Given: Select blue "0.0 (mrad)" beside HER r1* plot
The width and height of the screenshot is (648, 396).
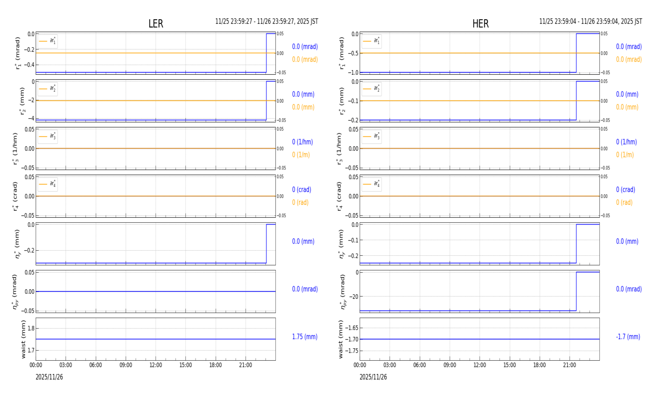Looking at the screenshot, I should click(629, 47).
